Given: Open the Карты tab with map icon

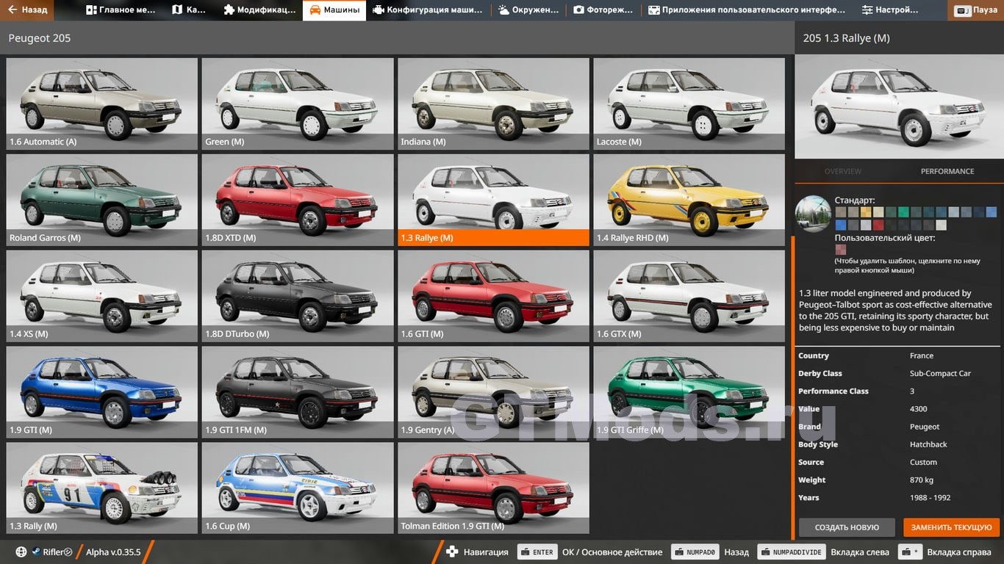Looking at the screenshot, I should tap(189, 10).
